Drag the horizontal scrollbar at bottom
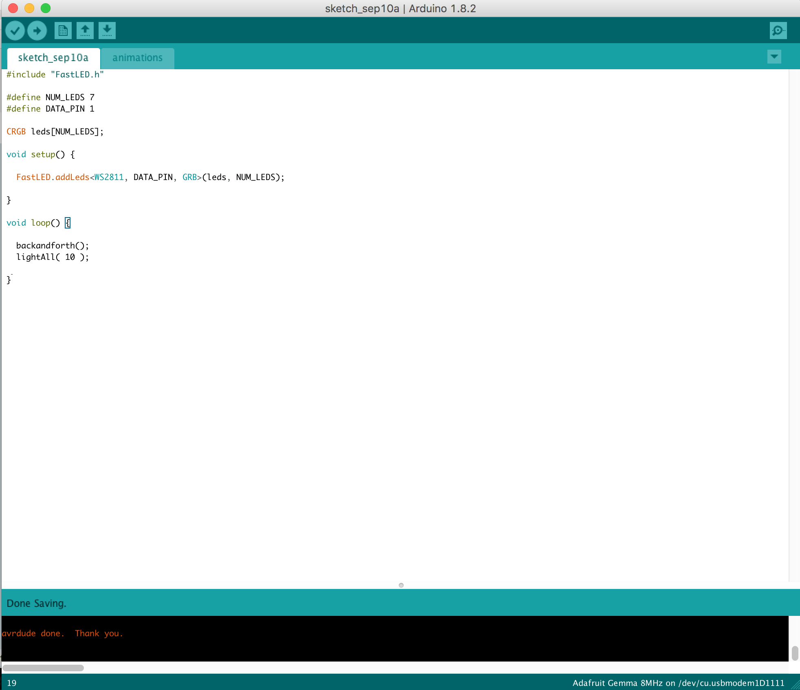The image size is (800, 690). tap(44, 667)
